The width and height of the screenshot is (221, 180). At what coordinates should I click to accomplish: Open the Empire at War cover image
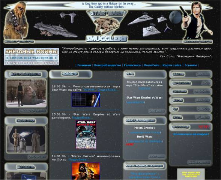pyautogui.click(x=86, y=134)
